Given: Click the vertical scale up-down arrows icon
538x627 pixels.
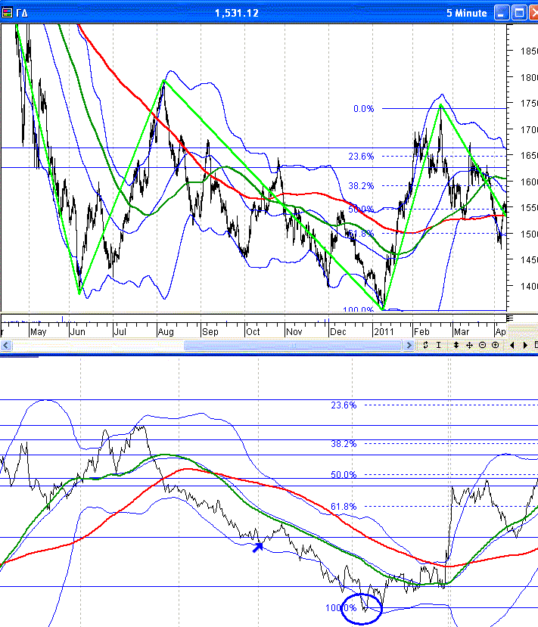Looking at the screenshot, I should [456, 345].
